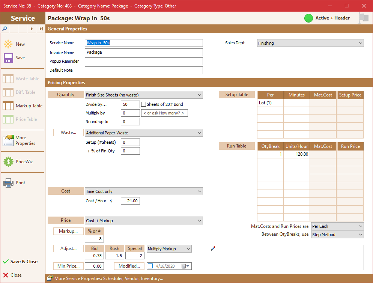This screenshot has height=283, width=373.
Task: Click the Min.Price 0.00 field
Action: 95,266
